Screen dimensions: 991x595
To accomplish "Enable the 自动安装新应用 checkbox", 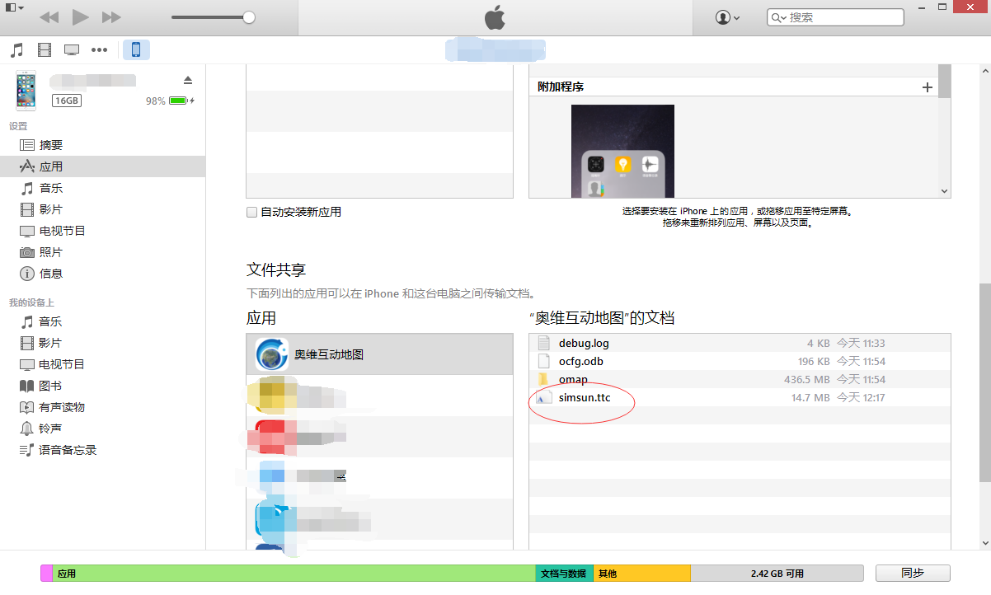I will (252, 213).
